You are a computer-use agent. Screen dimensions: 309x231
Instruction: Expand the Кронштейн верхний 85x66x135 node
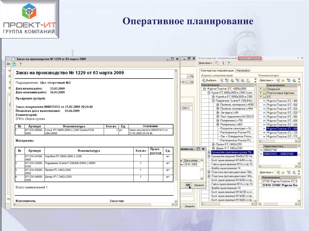click(209, 156)
